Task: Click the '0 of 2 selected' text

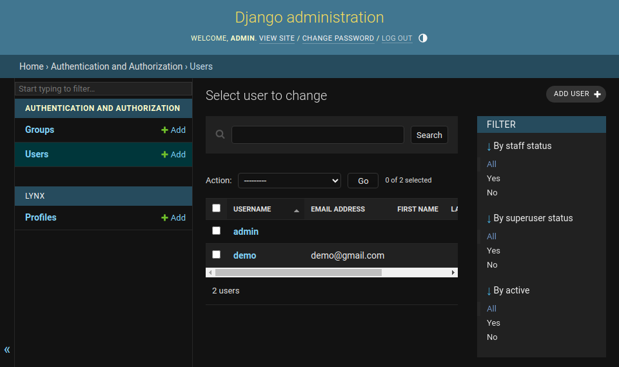Action: click(x=408, y=180)
